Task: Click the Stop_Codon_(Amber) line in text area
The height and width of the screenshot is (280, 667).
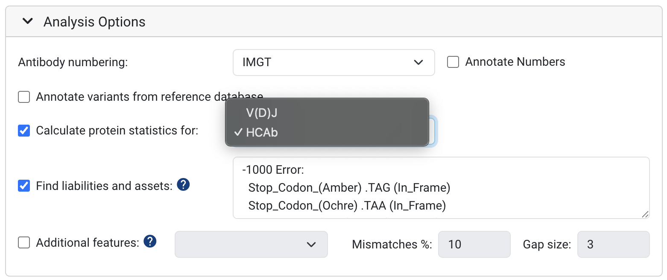Action: point(349,188)
